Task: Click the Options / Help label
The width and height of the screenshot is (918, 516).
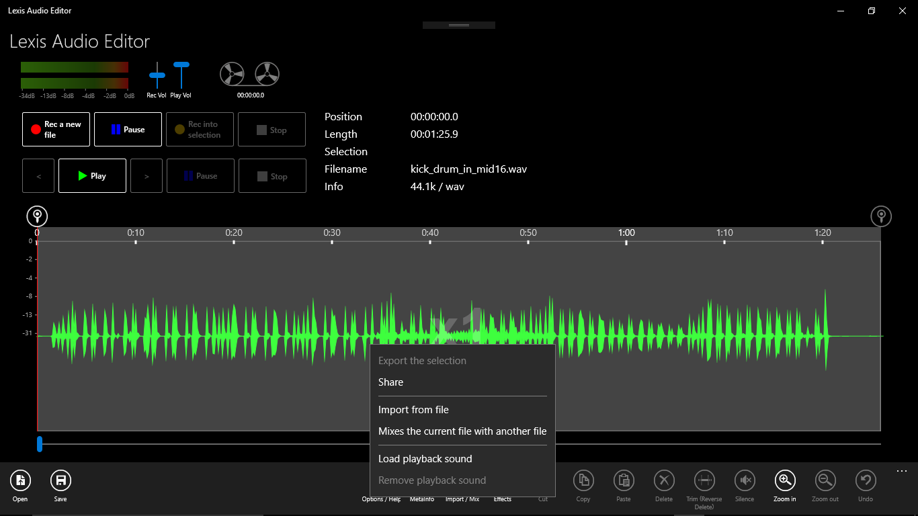Action: 381,499
